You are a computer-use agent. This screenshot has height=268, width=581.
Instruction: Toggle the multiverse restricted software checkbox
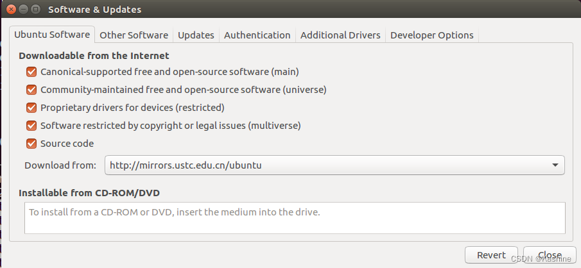31,126
